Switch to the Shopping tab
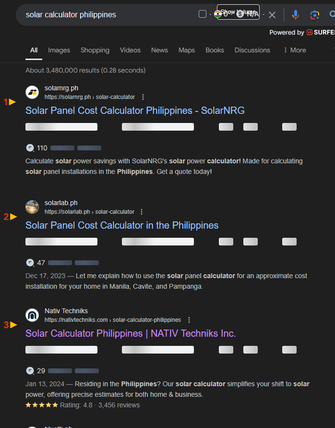 95,50
